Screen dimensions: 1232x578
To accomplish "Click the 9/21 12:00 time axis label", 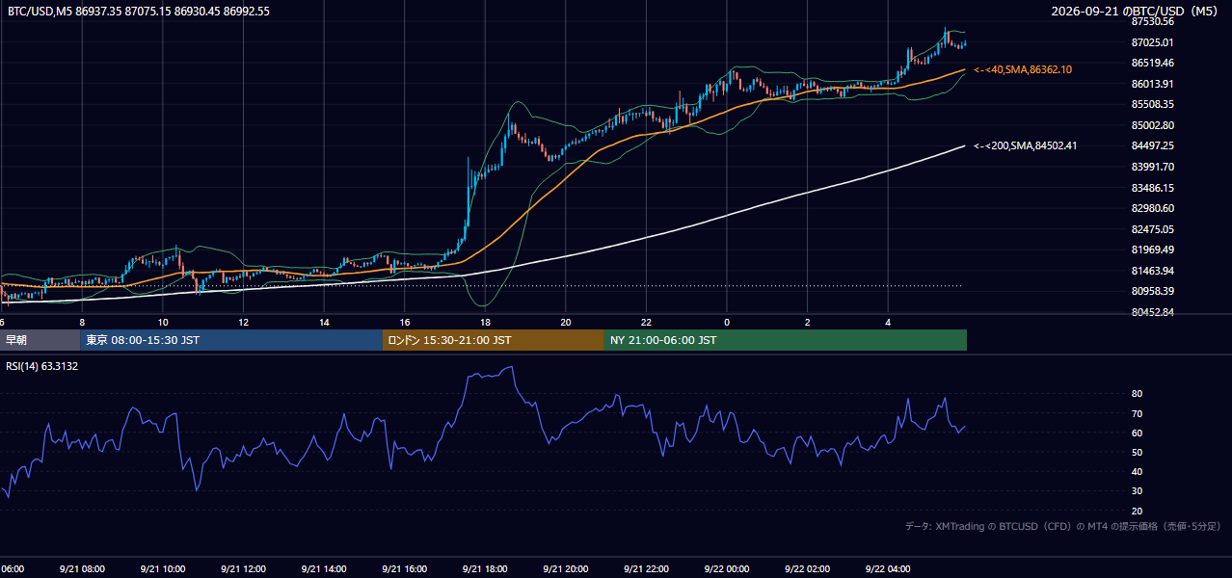I will click(x=243, y=569).
